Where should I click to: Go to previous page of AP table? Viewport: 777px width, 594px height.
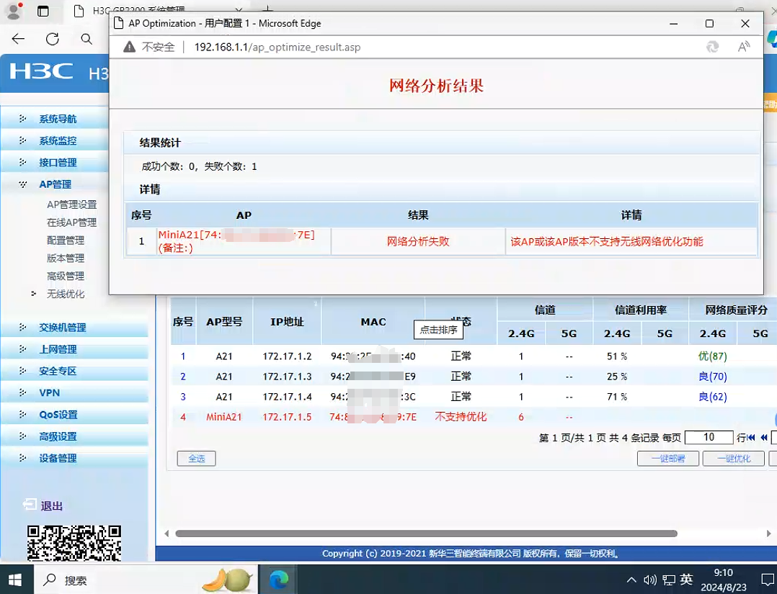tap(763, 438)
